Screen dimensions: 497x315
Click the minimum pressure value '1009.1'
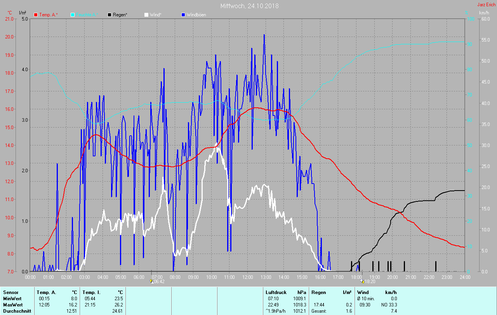299,299
